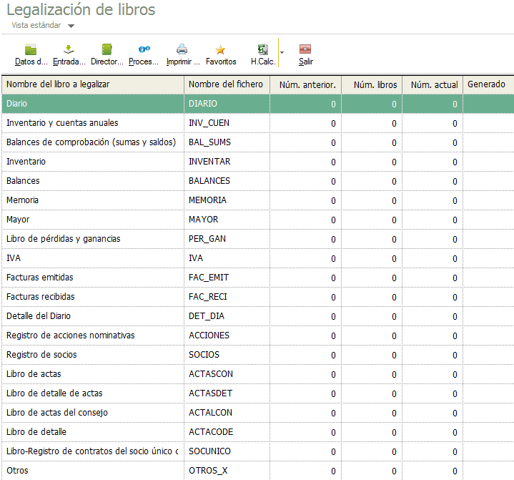Click Núm. libros value in Mayor row
Image resolution: width=514 pixels, height=480 pixels.
(372, 220)
